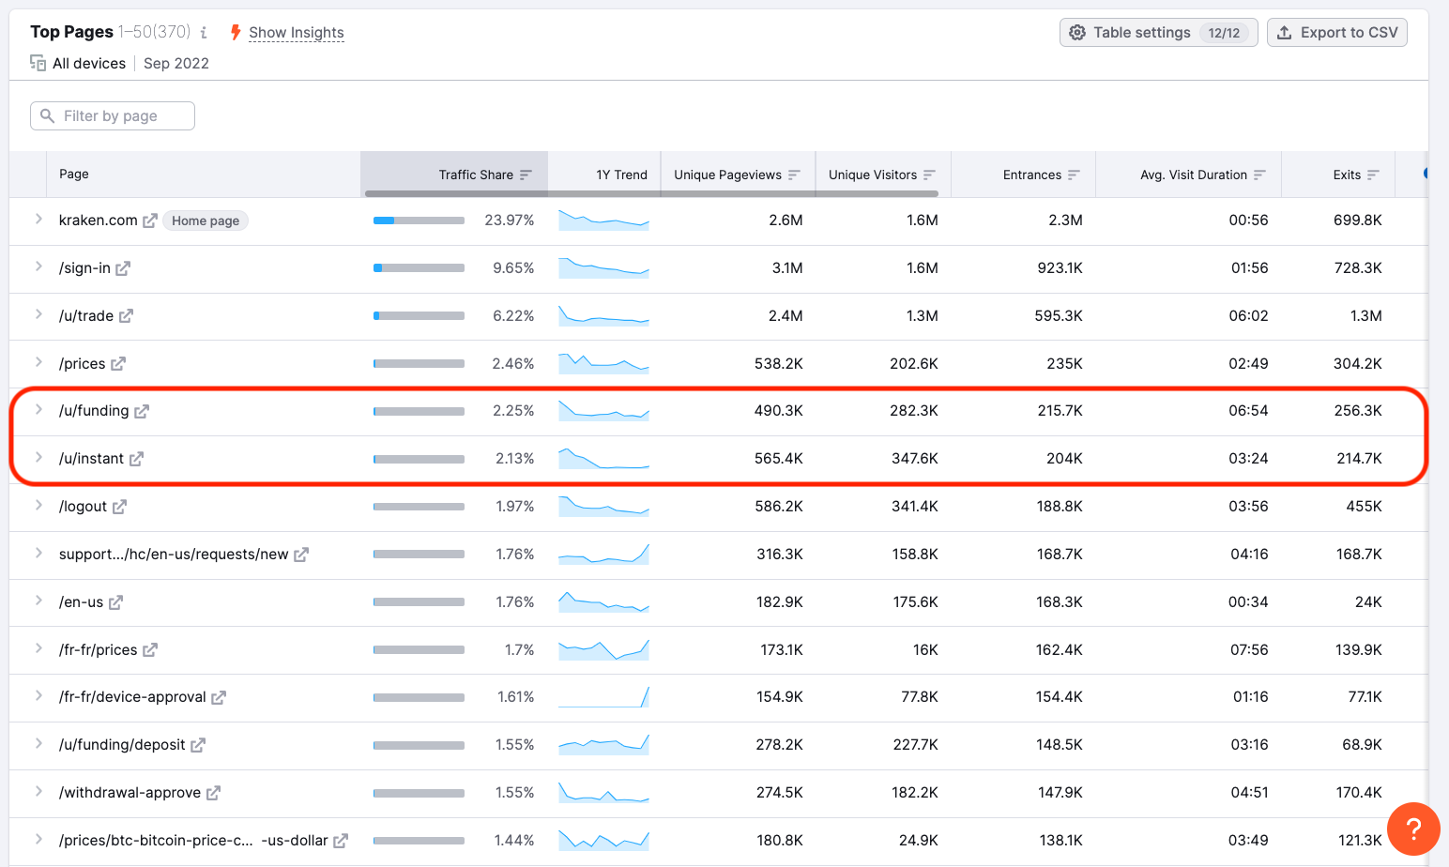The width and height of the screenshot is (1449, 867).
Task: Click the Sep 2022 date label
Action: (176, 63)
